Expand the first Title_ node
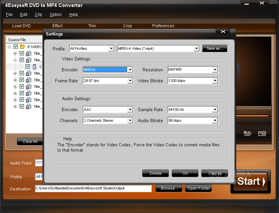This screenshot has width=279, height=213. pyautogui.click(x=15, y=53)
